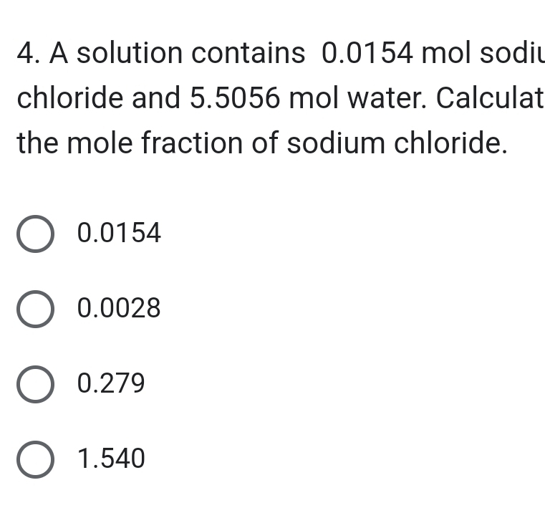Click the answer label text 0.0028
This screenshot has width=545, height=508.
(x=119, y=309)
